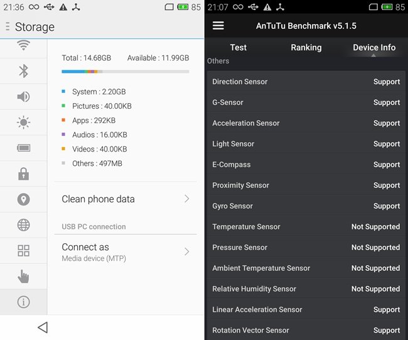Open location pin settings icon
This screenshot has width=408, height=340.
tap(23, 200)
